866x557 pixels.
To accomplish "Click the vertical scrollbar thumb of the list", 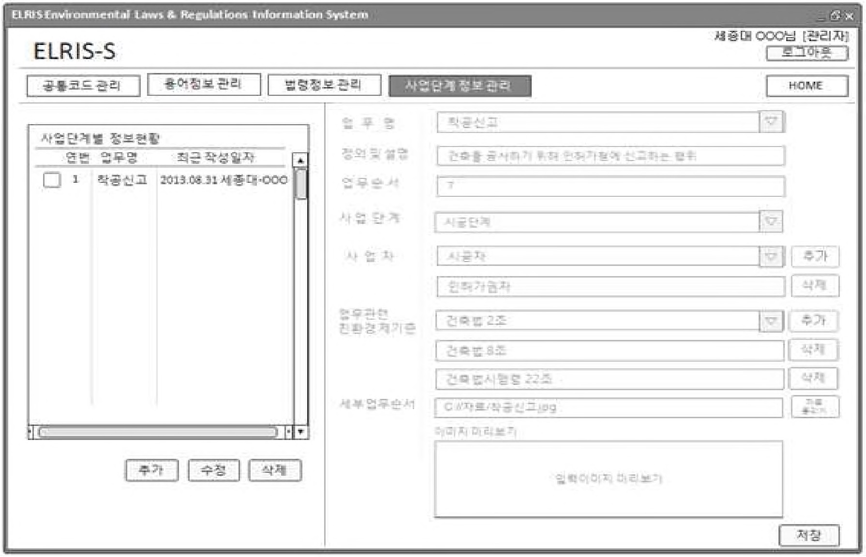I will pyautogui.click(x=300, y=184).
